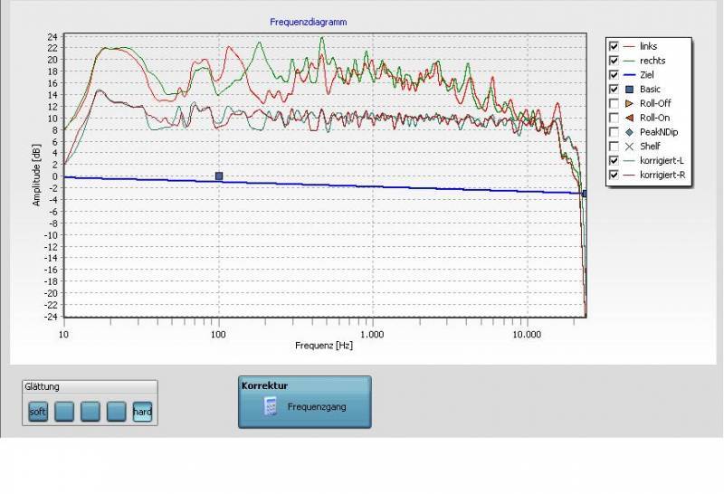Click the blue Ziel line sample in legend

coord(629,74)
